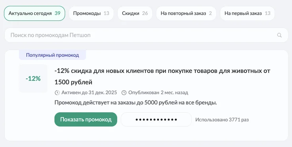The width and height of the screenshot is (292, 147).
Task: Select the На повторный заказ tab
Action: tap(186, 13)
